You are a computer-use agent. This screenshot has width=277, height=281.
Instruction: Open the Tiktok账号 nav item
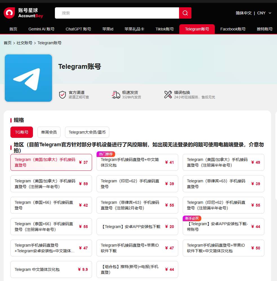click(165, 29)
